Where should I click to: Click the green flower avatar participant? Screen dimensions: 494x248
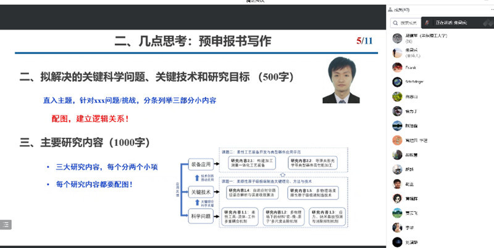click(x=398, y=97)
